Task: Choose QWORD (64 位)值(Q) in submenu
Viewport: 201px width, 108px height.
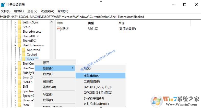Action: pyautogui.click(x=101, y=93)
